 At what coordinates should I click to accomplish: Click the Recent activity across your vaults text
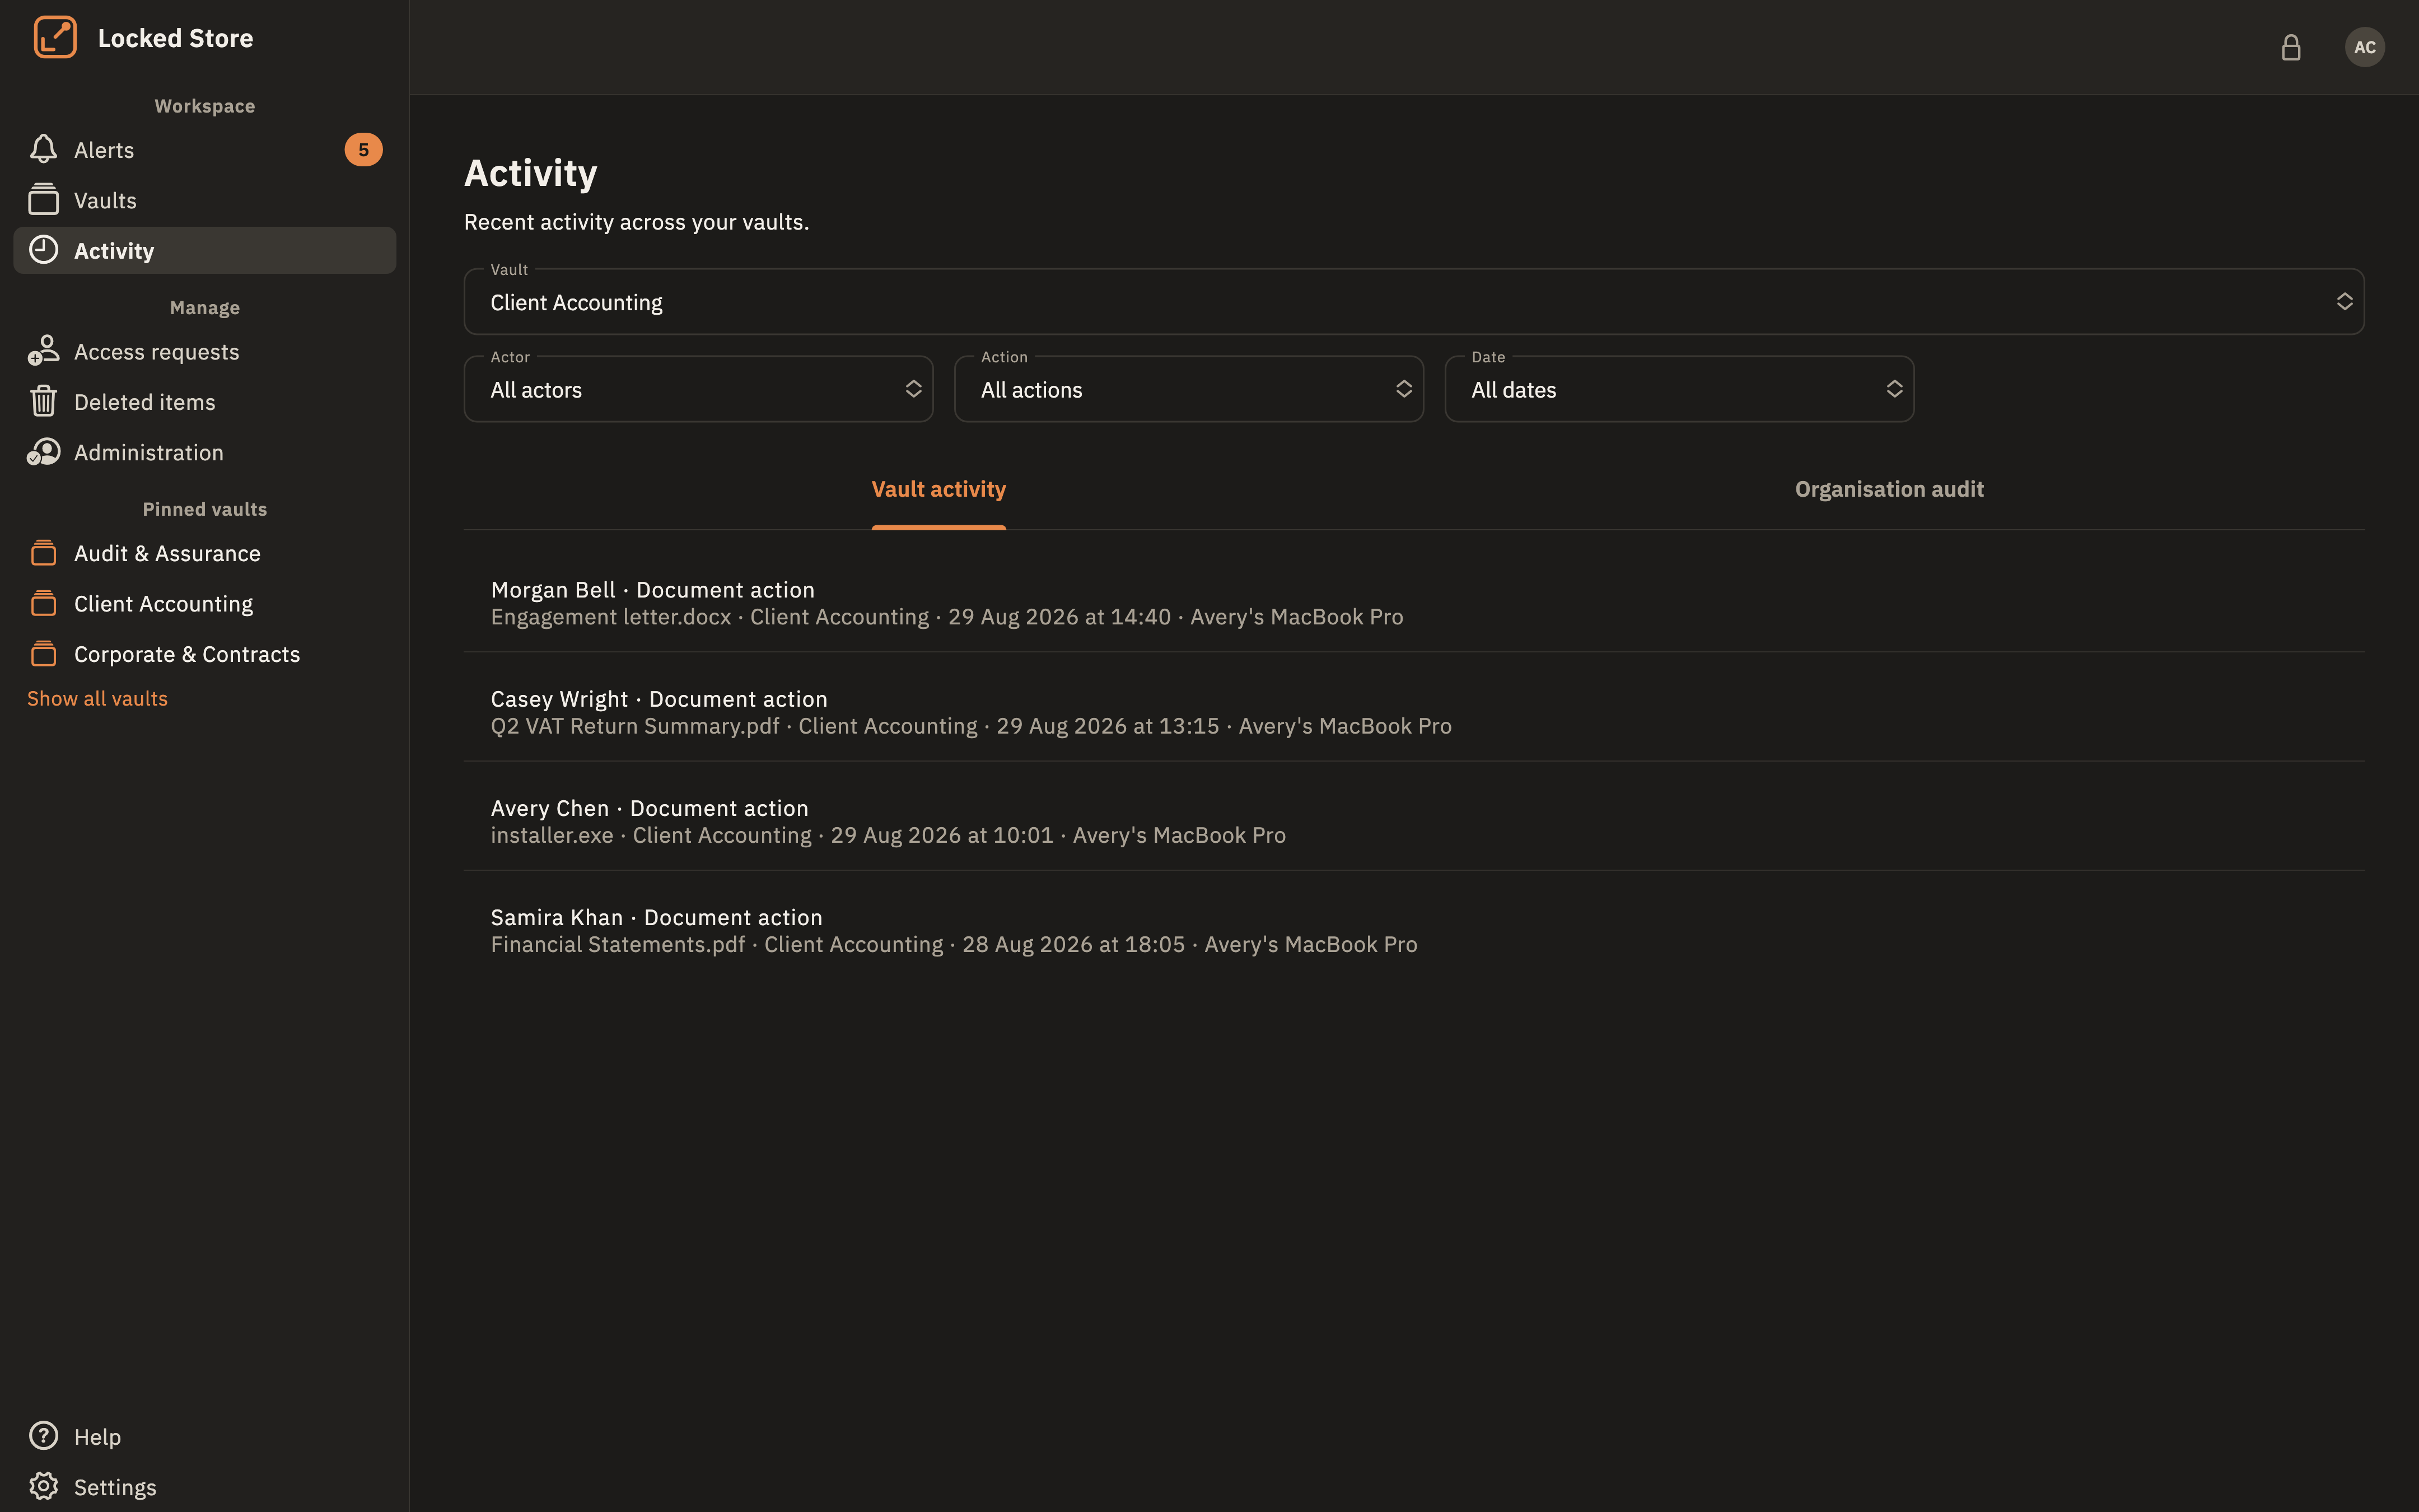point(636,222)
